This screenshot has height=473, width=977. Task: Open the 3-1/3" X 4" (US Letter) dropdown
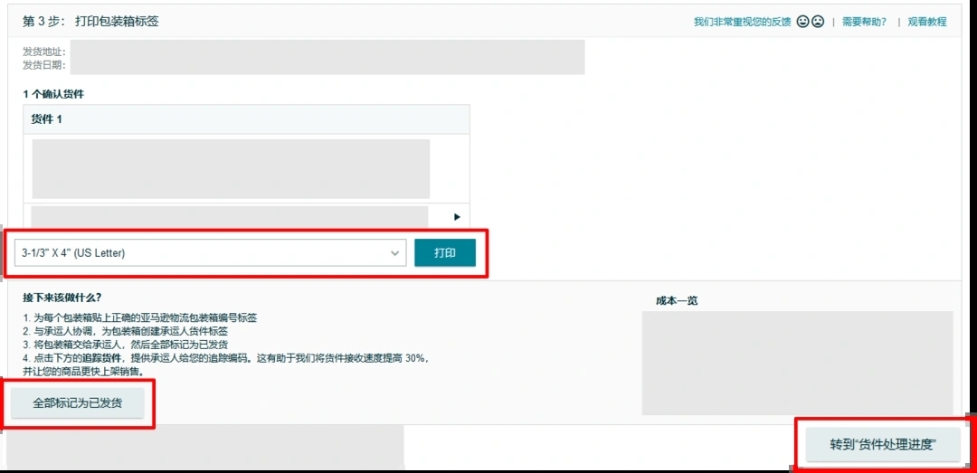coord(210,253)
